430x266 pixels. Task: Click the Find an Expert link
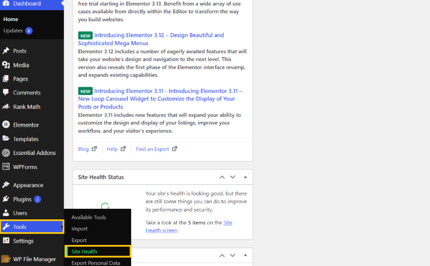[x=153, y=149]
